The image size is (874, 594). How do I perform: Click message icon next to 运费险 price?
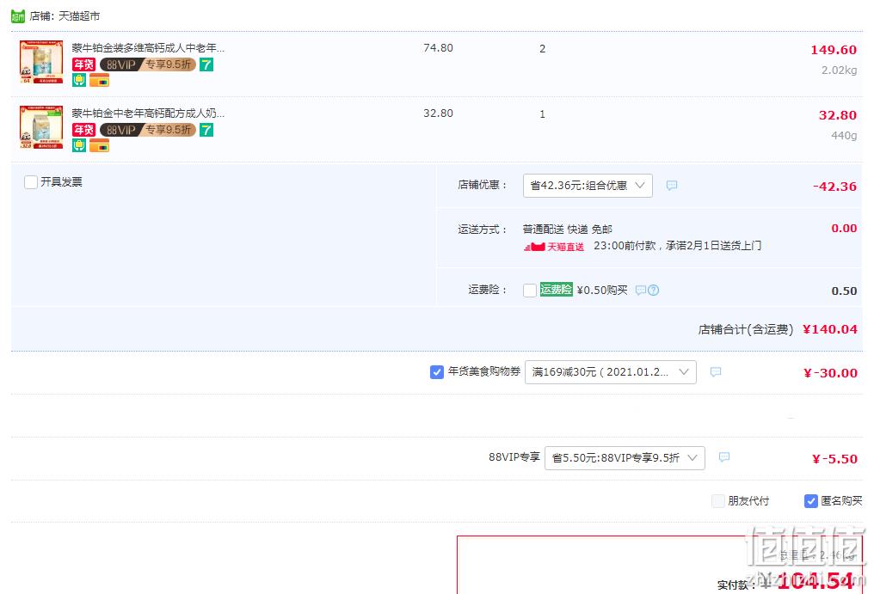(x=641, y=291)
